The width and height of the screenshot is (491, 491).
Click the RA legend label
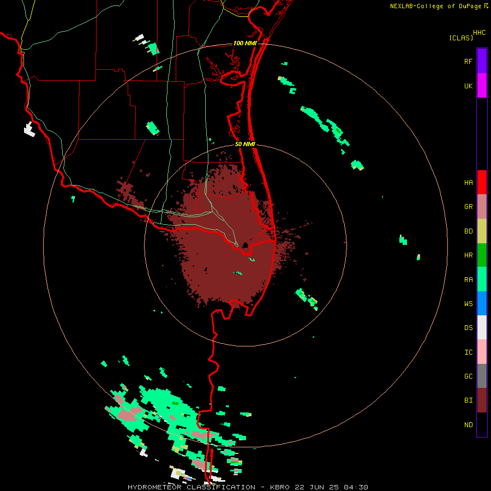pos(468,280)
